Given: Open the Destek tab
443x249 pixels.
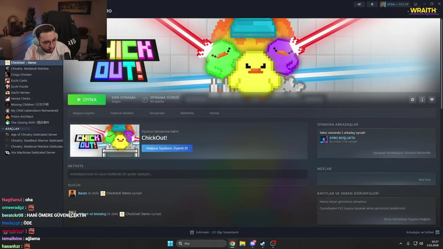Looking at the screenshot, I should 214,113.
